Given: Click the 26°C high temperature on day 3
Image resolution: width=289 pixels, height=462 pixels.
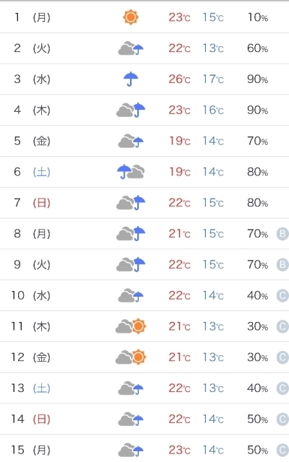Looking at the screenshot, I should click(x=179, y=79).
